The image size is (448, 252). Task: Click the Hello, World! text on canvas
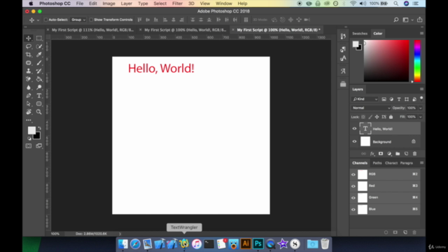pyautogui.click(x=161, y=69)
